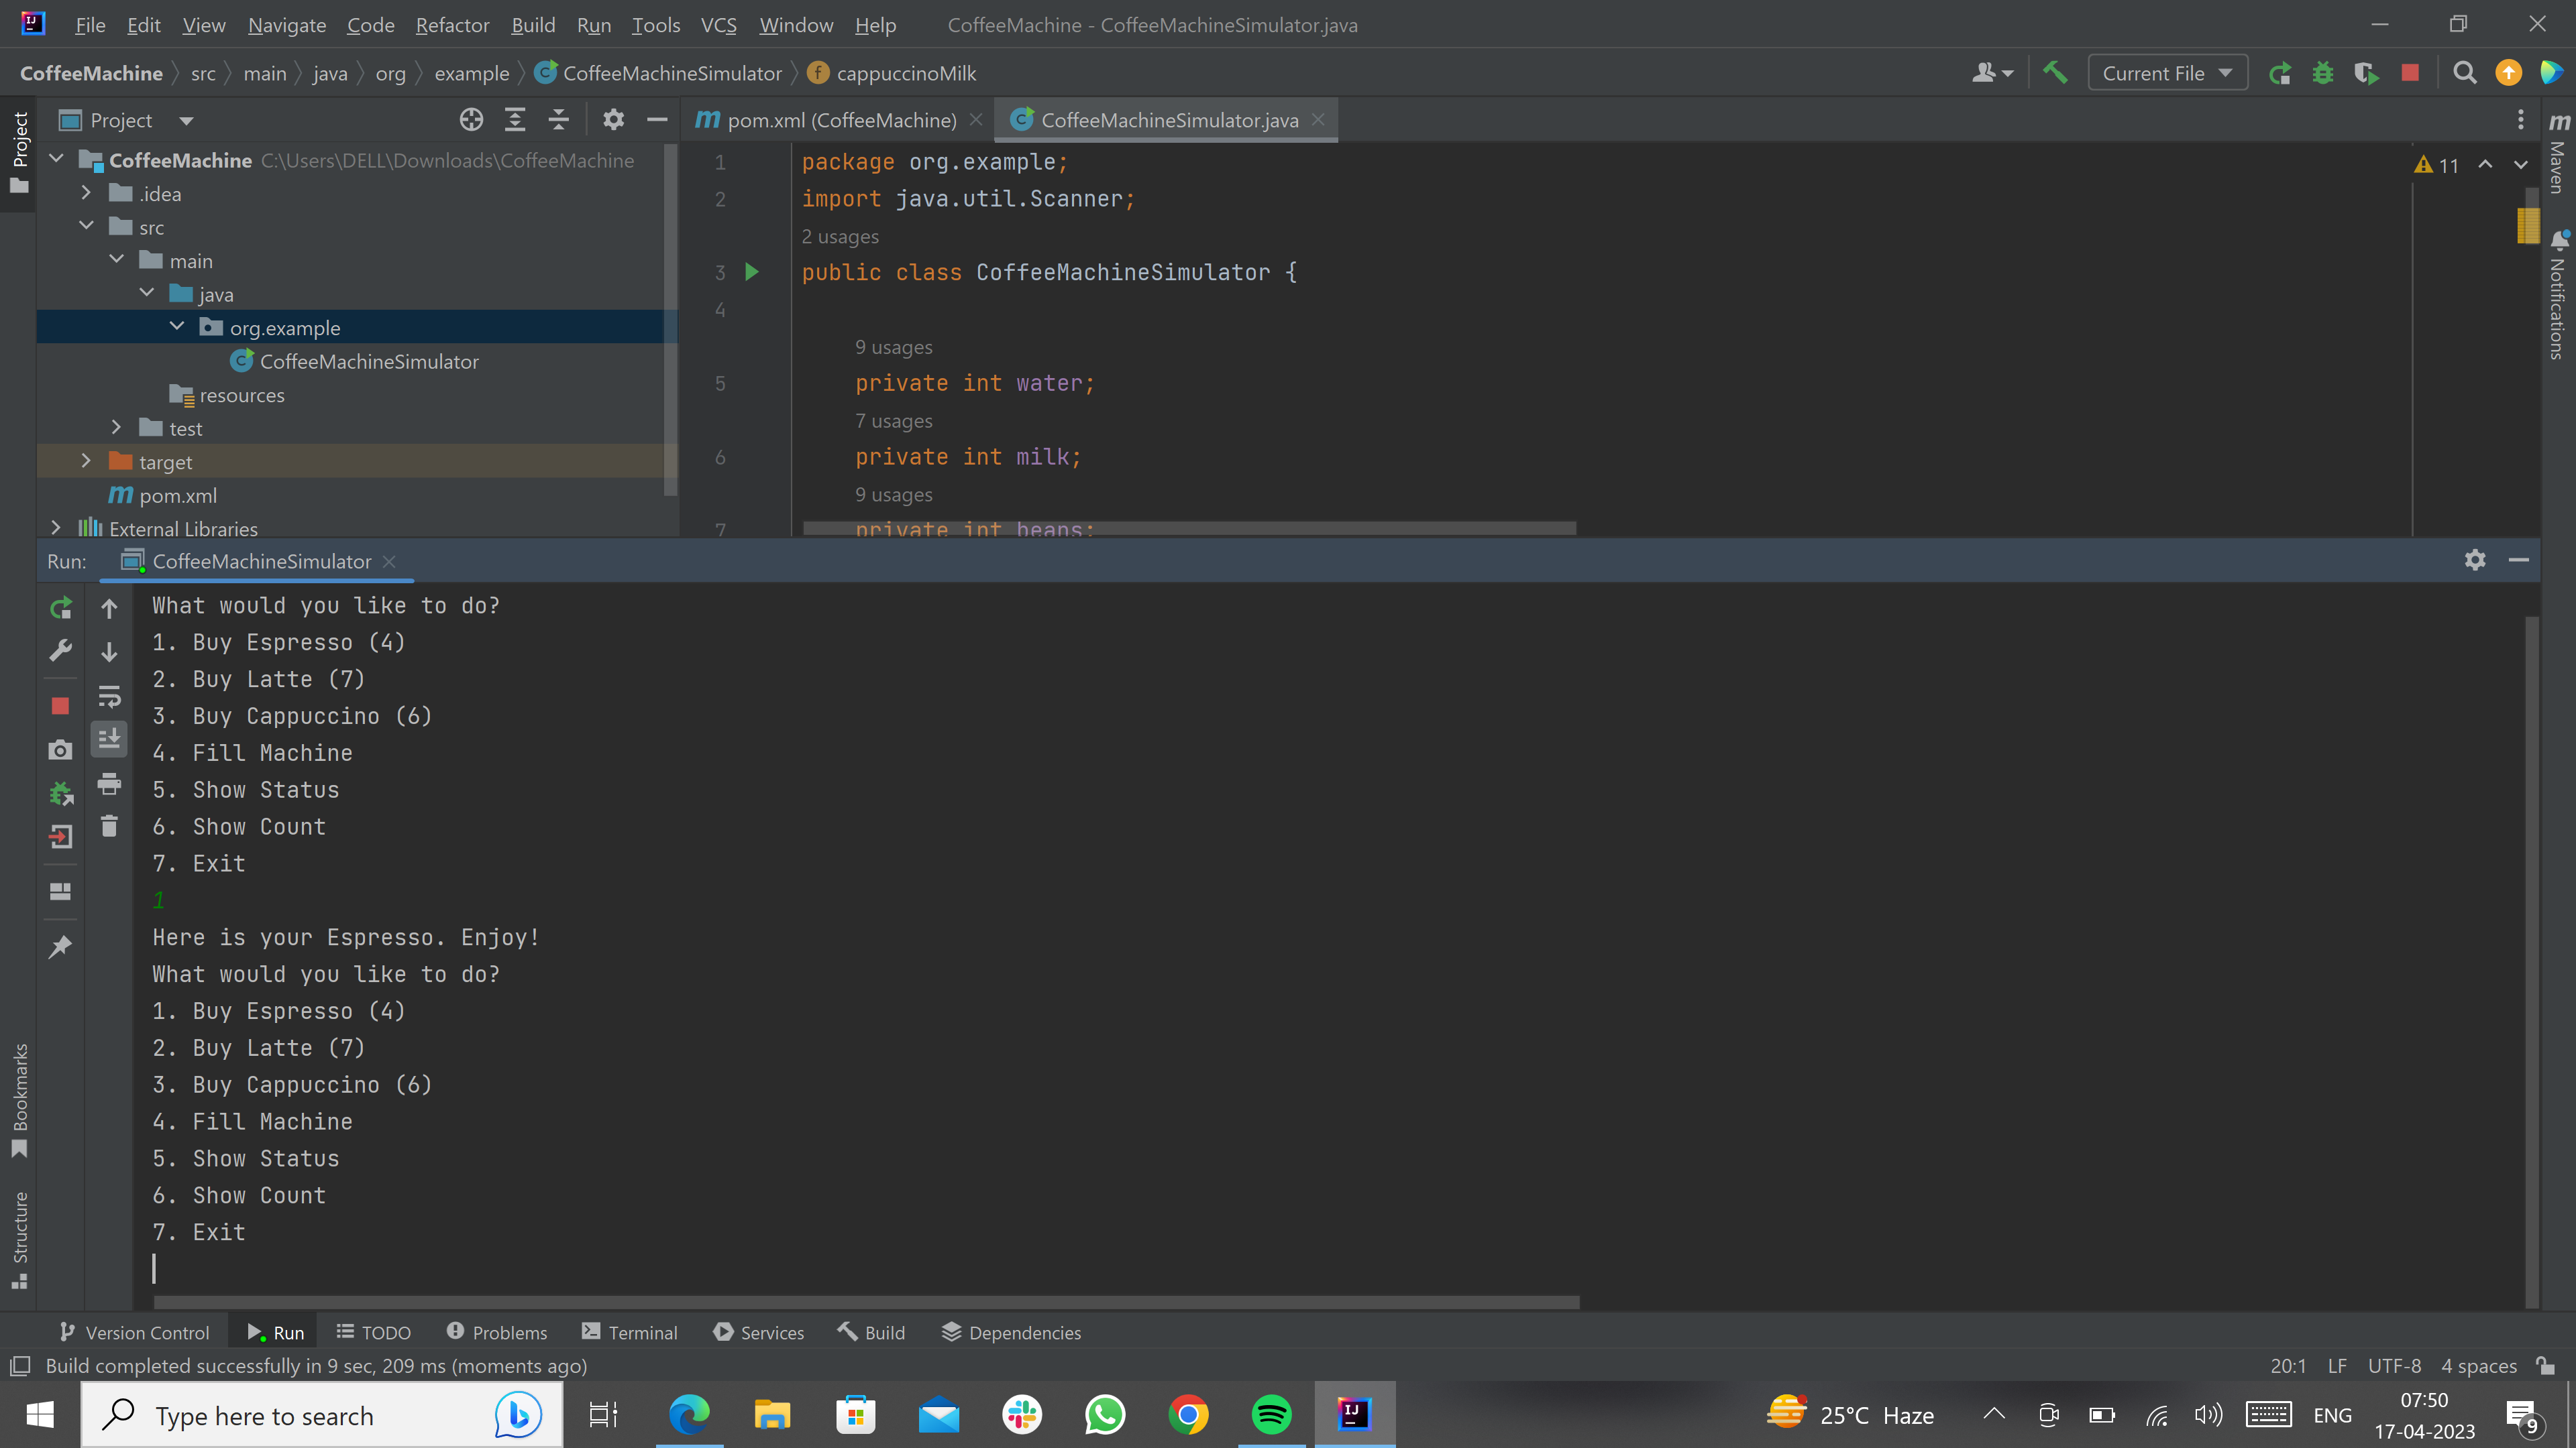2576x1448 pixels.
Task: Switch to the Problems view
Action: click(509, 1332)
